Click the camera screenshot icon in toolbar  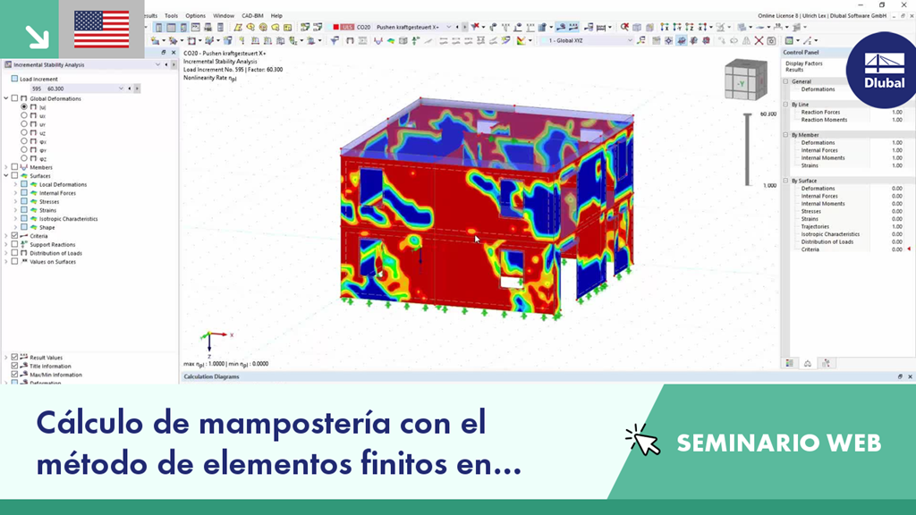pos(771,40)
